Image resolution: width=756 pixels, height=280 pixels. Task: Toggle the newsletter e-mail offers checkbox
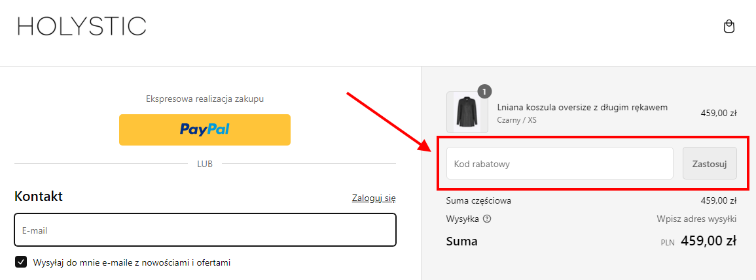(x=21, y=262)
